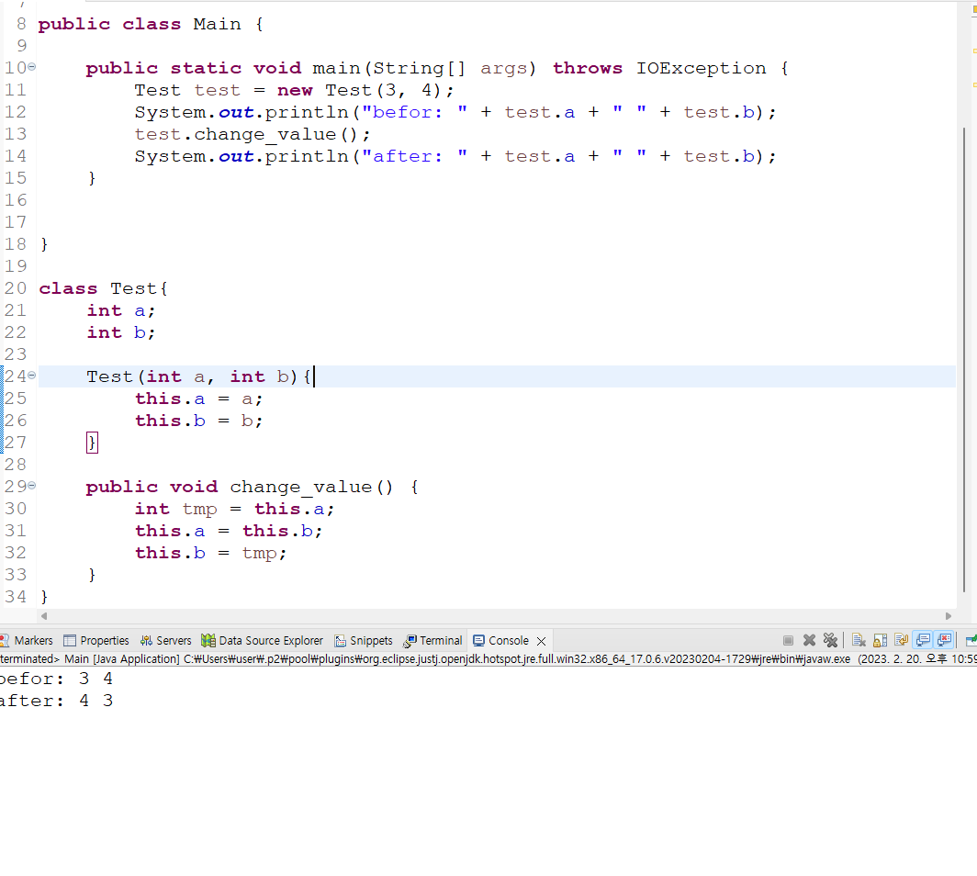
Task: Click the terminated Main launch description line
Action: pyautogui.click(x=488, y=659)
